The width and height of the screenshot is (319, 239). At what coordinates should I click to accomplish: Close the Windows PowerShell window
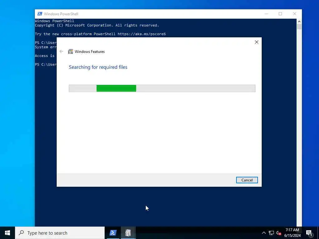click(x=295, y=14)
